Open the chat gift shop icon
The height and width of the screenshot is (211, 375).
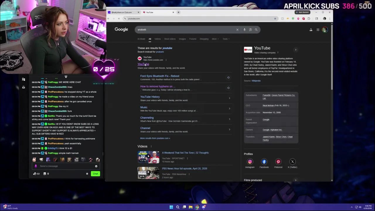[45, 174]
